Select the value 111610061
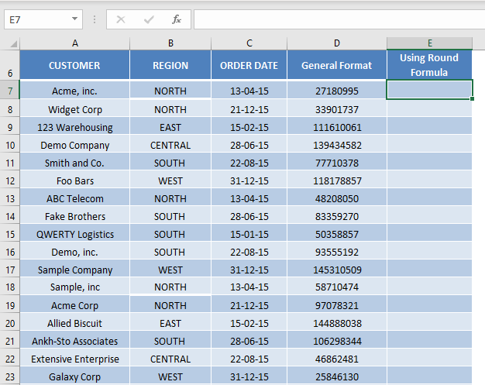 [x=337, y=127]
